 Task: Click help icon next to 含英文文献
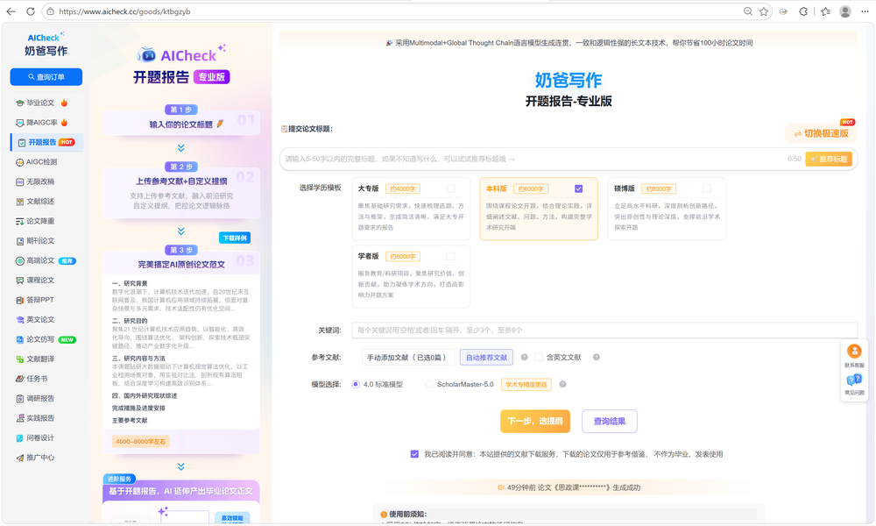[x=597, y=357]
